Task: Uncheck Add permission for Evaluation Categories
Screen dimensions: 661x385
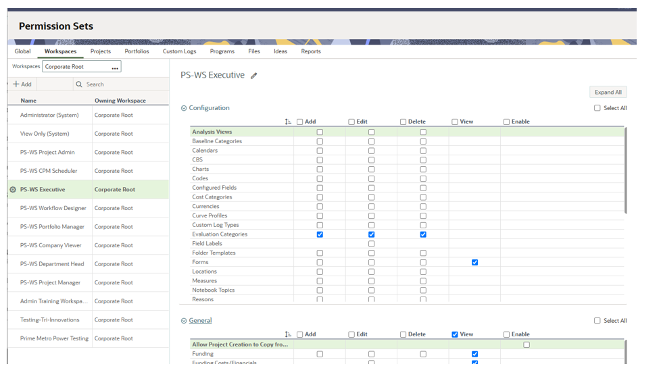Action: click(x=320, y=234)
